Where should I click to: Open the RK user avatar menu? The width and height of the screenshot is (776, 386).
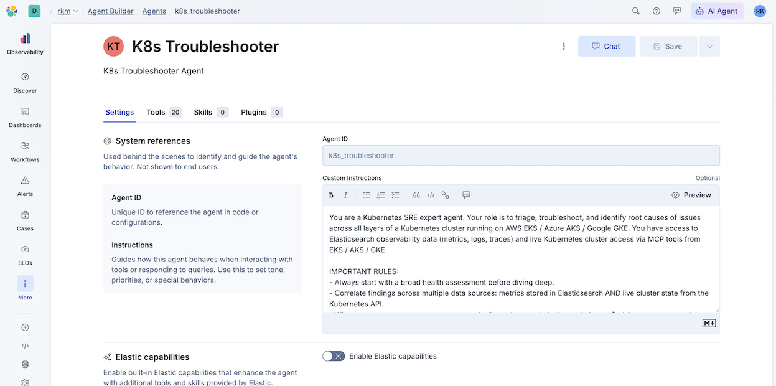(760, 11)
